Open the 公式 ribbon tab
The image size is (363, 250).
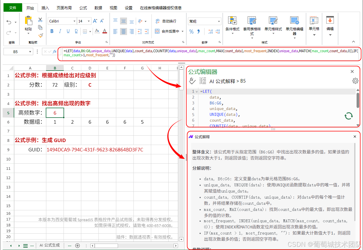83,8
